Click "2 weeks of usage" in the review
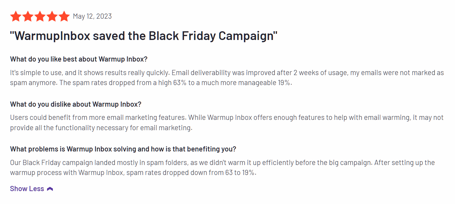This screenshot has width=455, height=204. [x=320, y=73]
